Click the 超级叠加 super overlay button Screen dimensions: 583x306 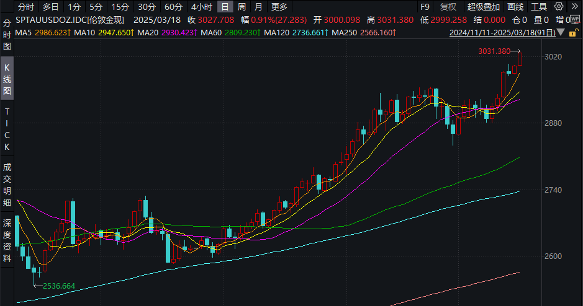(484, 7)
